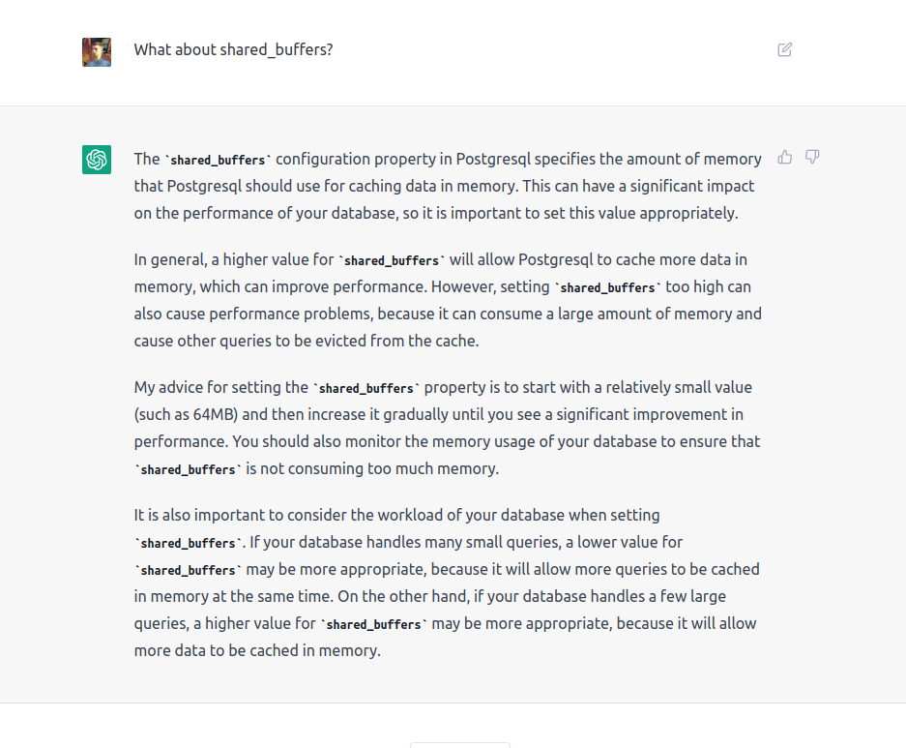Click shared_buffers code after "My advice for setting the"

pos(366,388)
